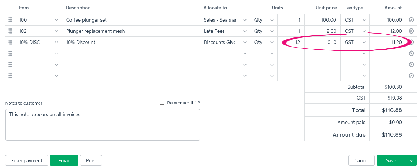This screenshot has width=420, height=168.
Task: Print the invoice
Action: coord(91,160)
